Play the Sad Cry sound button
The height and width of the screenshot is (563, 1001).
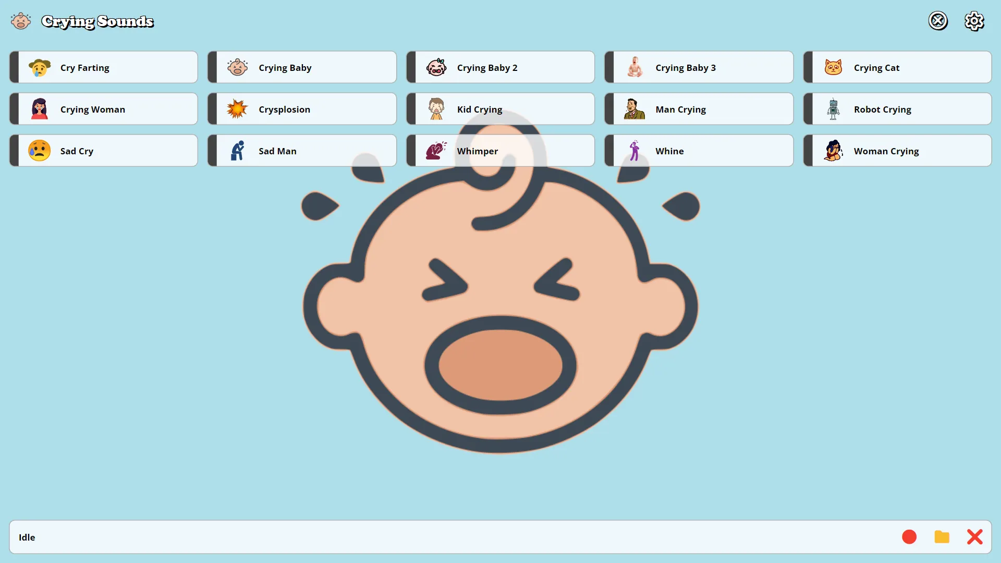pyautogui.click(x=103, y=151)
